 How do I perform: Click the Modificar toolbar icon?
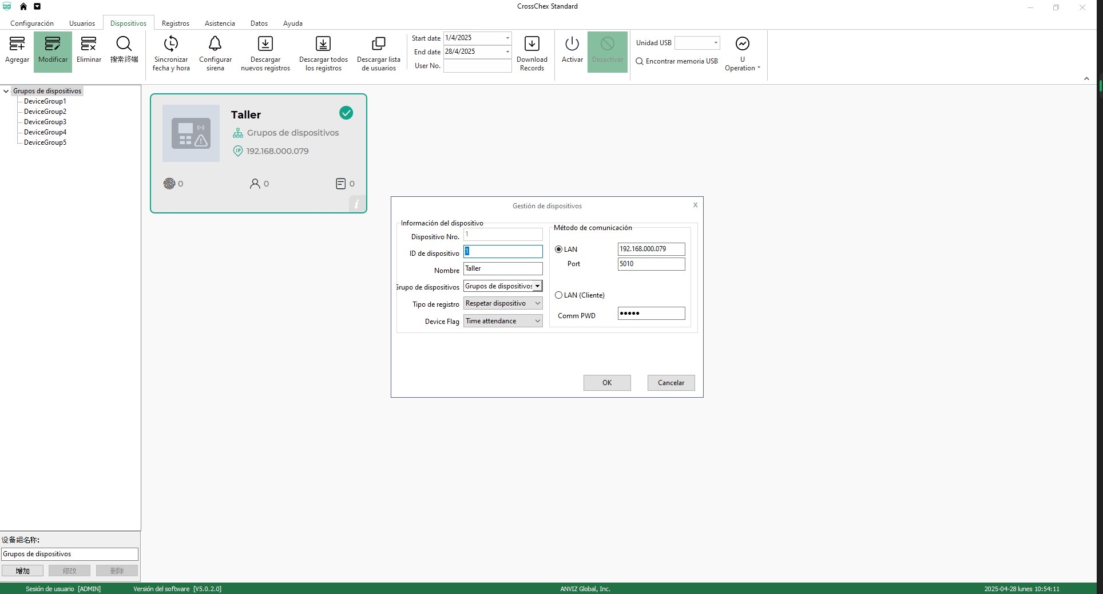pyautogui.click(x=53, y=44)
